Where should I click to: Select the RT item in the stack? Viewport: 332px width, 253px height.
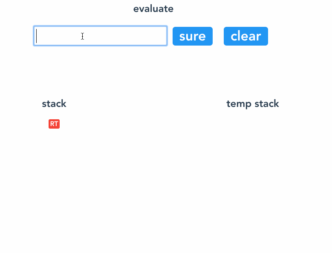click(54, 124)
